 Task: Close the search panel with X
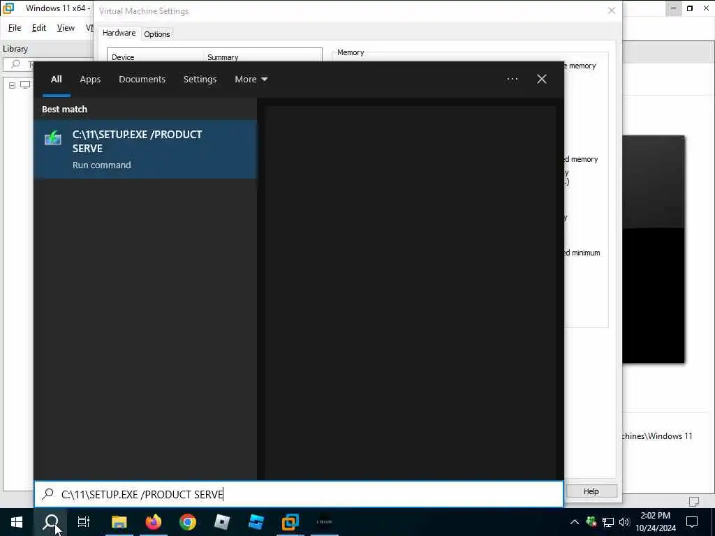click(541, 80)
